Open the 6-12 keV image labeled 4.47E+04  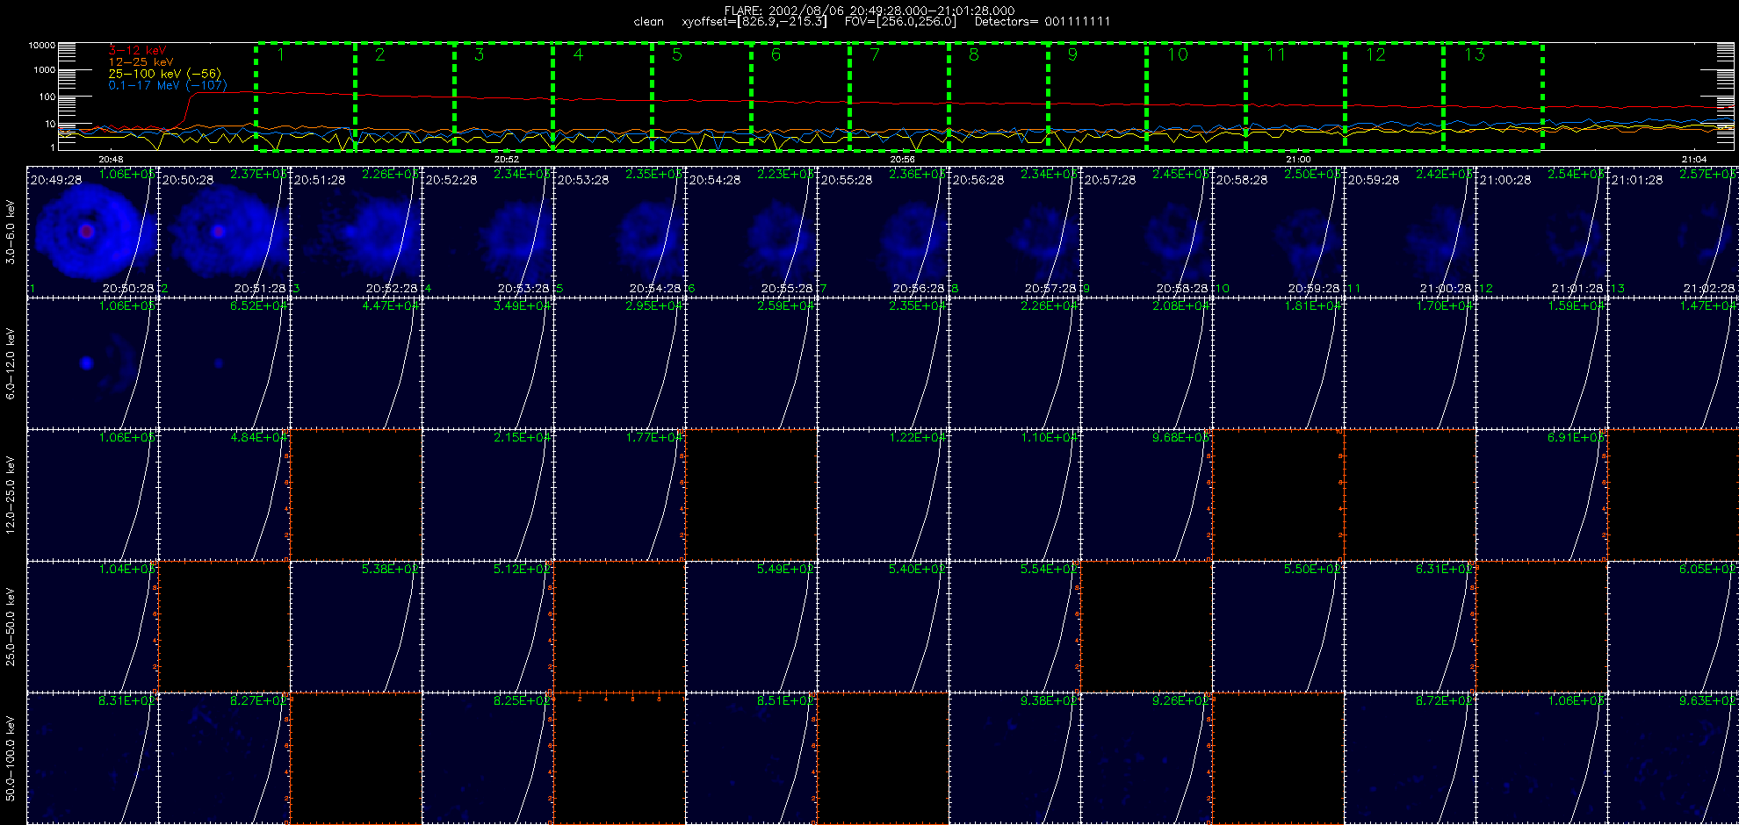356,363
